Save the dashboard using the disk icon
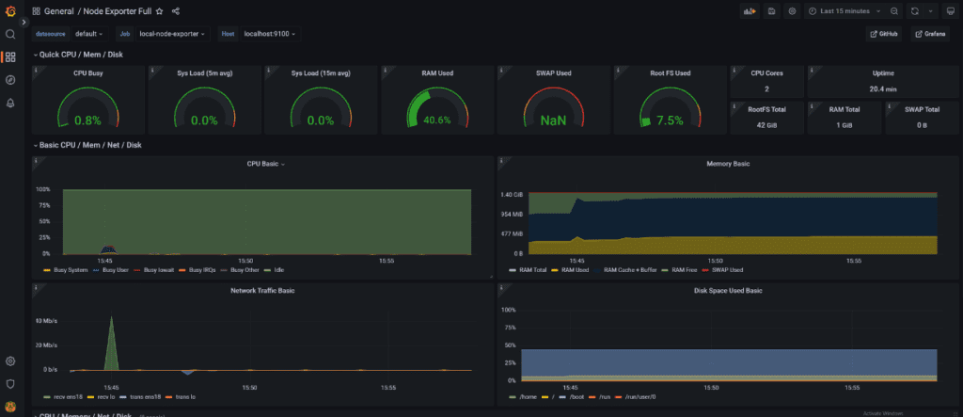 click(x=772, y=11)
